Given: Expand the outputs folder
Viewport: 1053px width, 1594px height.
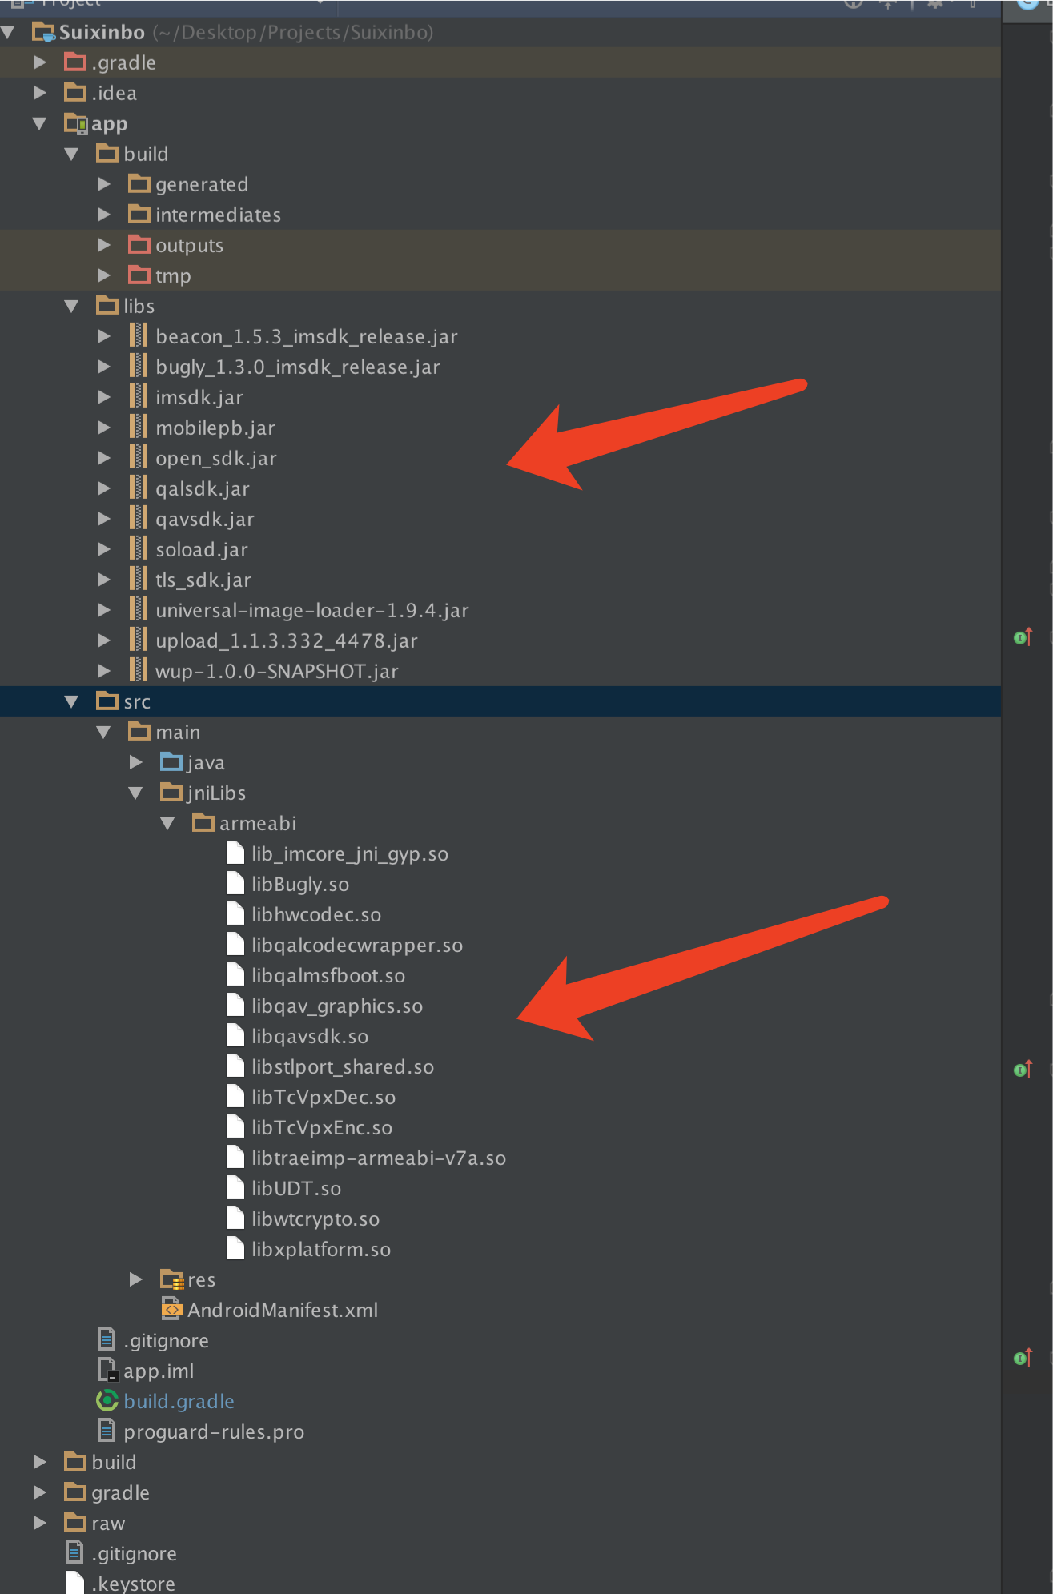Looking at the screenshot, I should pos(103,245).
